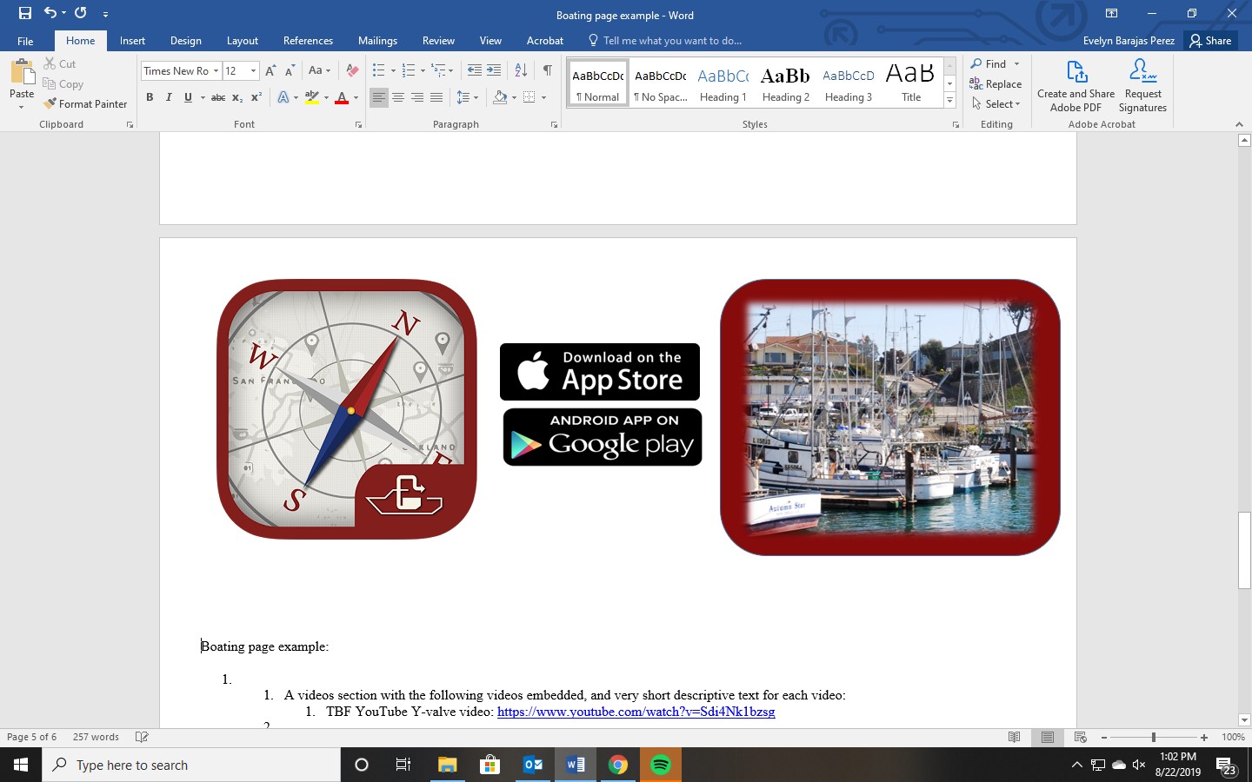Open Spotify from taskbar
The image size is (1252, 782).
coord(661,765)
